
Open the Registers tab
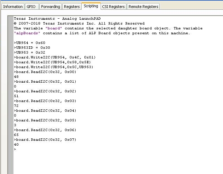(x=72, y=7)
